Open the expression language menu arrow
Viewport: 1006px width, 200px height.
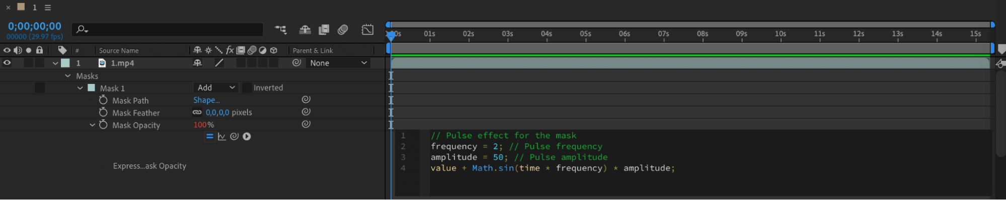tap(247, 137)
